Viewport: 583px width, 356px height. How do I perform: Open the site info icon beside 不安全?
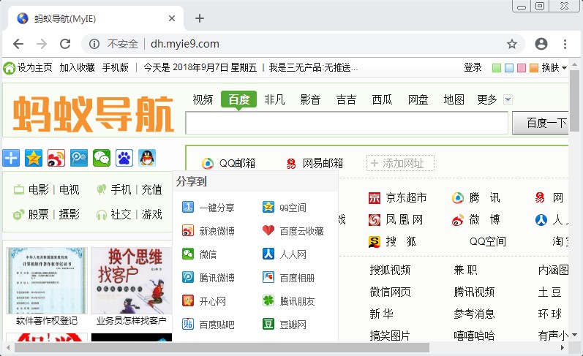click(x=94, y=44)
